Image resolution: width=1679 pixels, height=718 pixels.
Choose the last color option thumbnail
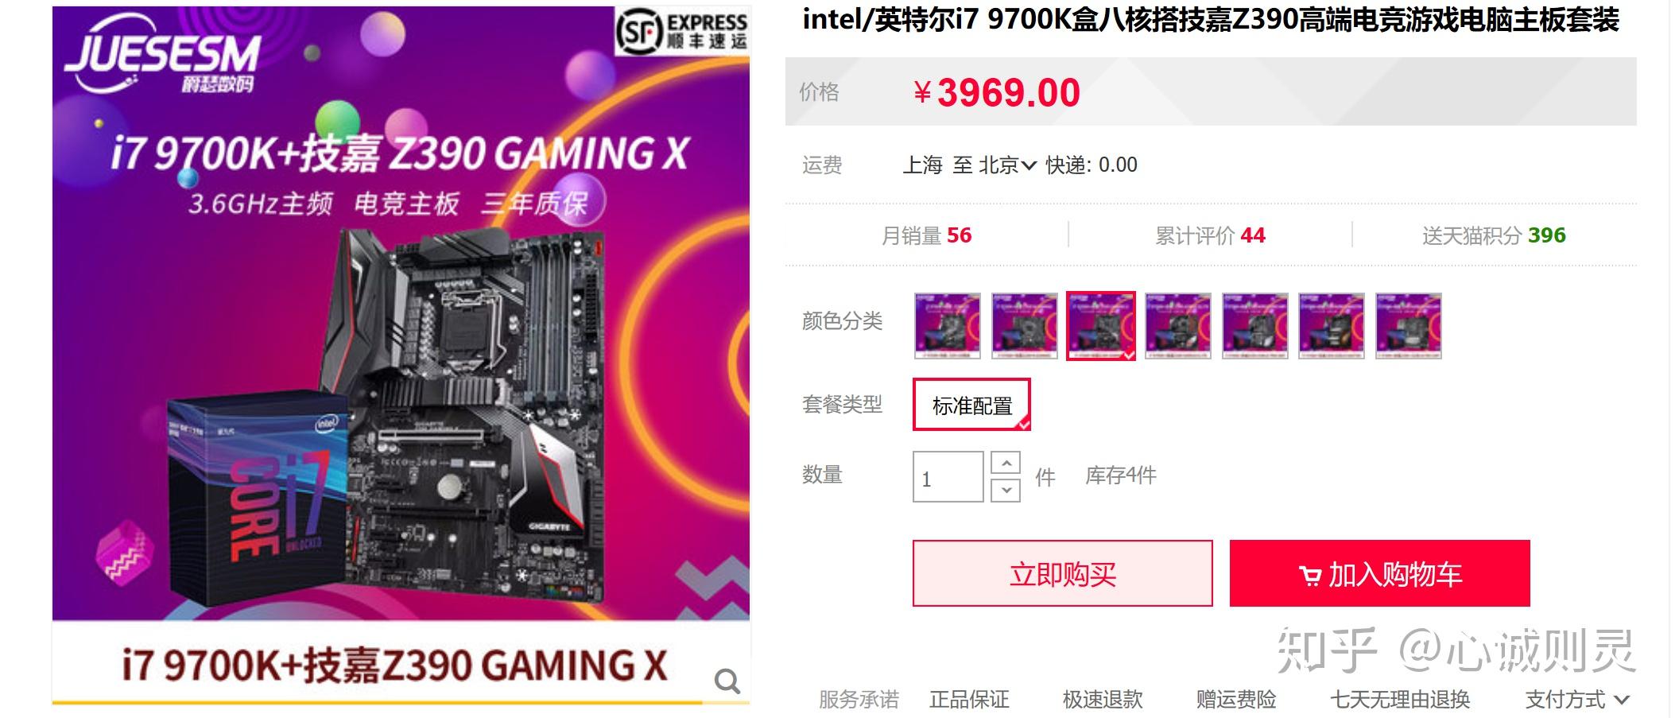click(x=1409, y=326)
